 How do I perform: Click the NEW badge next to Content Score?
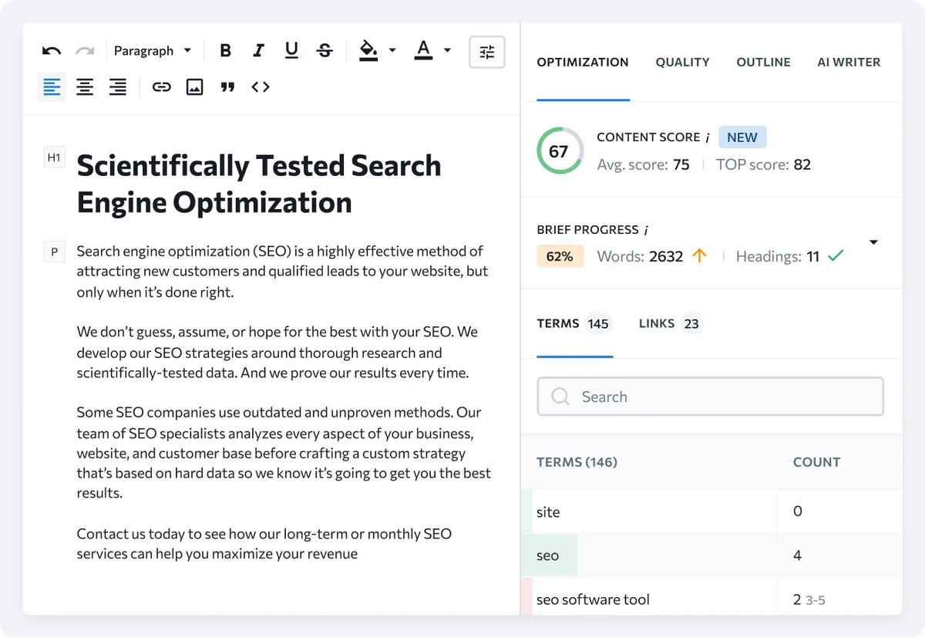tap(742, 137)
